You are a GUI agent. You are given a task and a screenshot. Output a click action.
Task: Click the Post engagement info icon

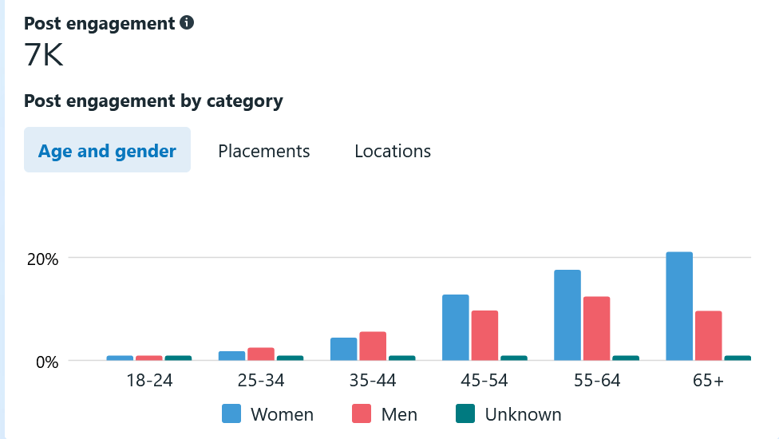pyautogui.click(x=187, y=23)
